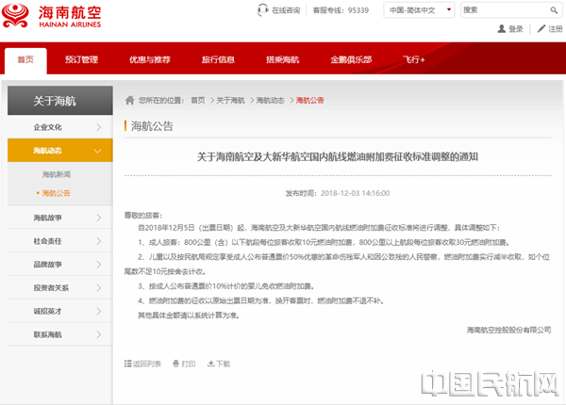Click 海航动态 in breadcrumb
This screenshot has height=405, width=566.
coord(271,100)
